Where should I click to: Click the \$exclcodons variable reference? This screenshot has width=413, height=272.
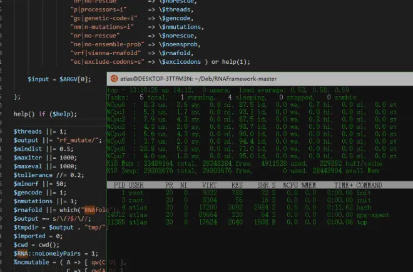(x=180, y=62)
